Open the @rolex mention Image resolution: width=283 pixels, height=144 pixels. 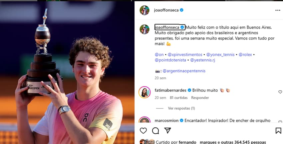(245, 54)
